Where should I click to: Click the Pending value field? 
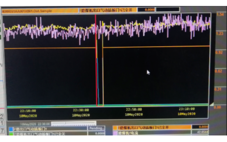point(96,129)
